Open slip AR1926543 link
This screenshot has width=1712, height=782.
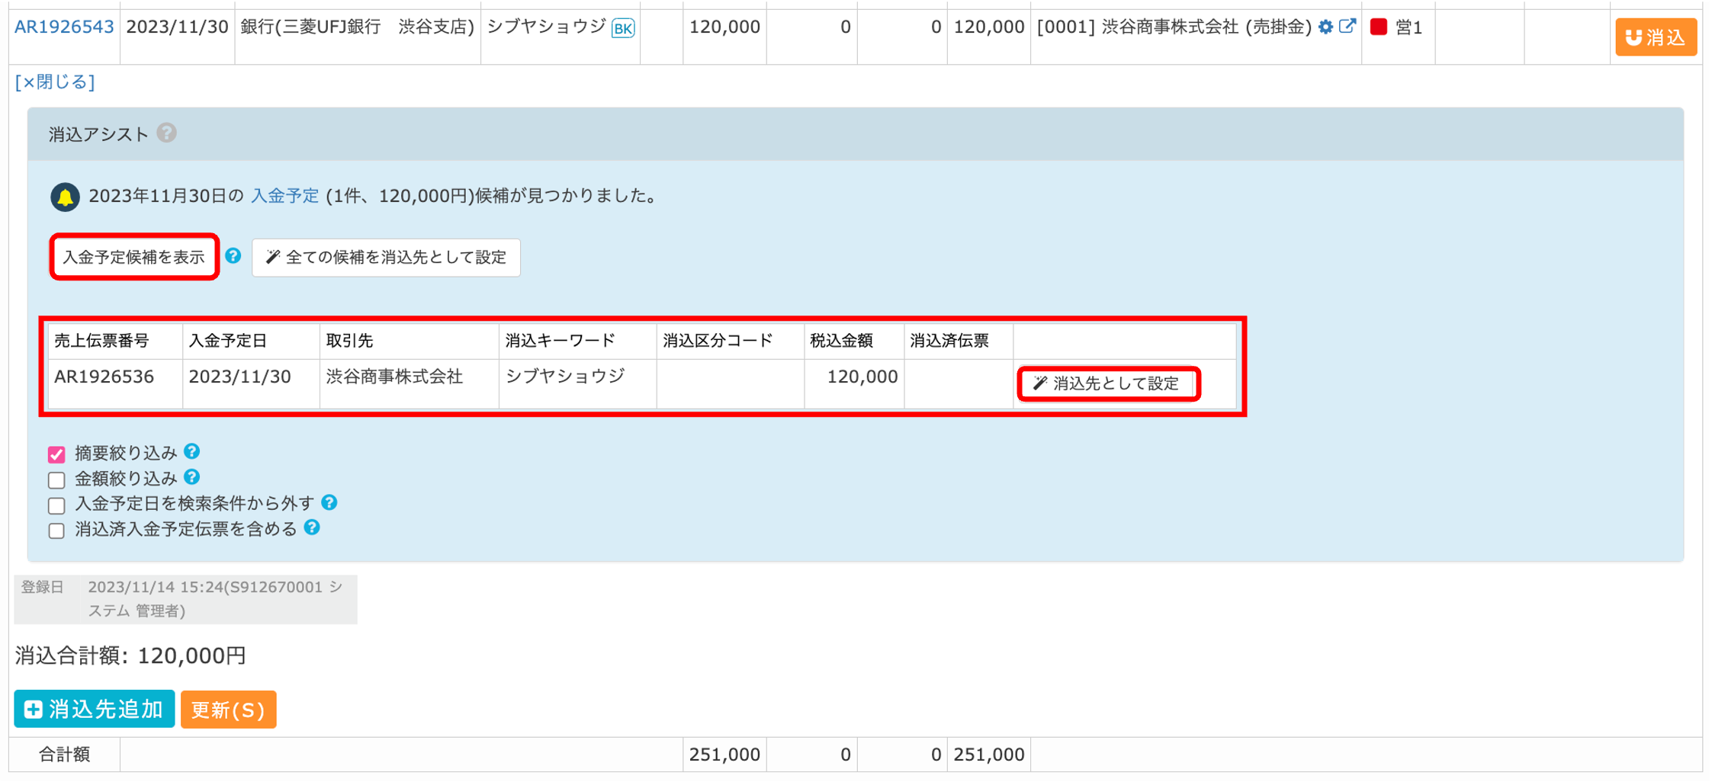click(x=64, y=27)
